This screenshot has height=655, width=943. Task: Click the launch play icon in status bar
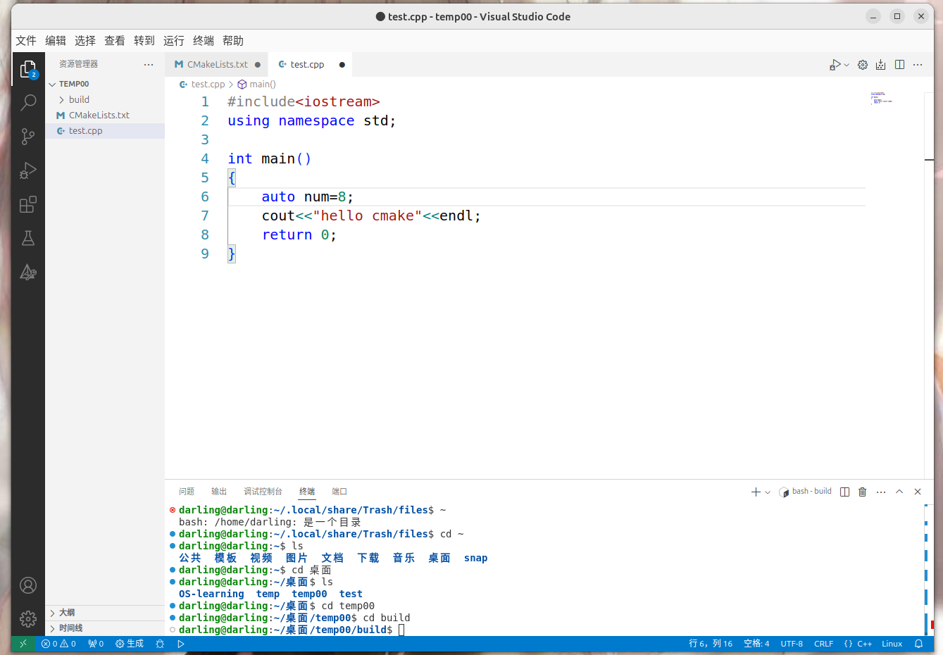181,644
